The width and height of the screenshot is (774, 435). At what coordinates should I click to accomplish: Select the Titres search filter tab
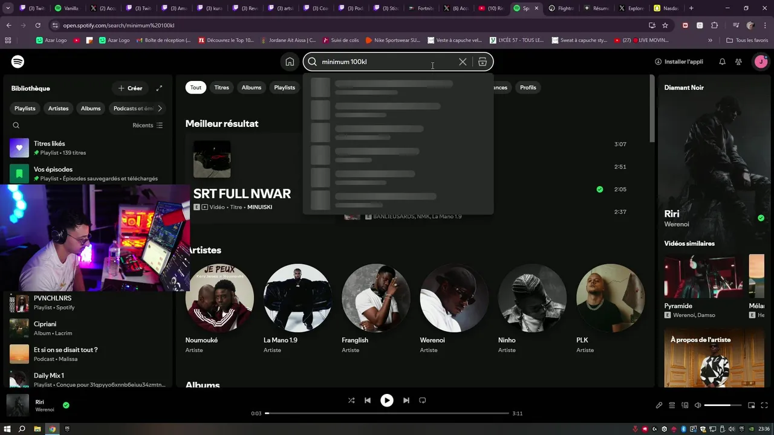point(222,88)
